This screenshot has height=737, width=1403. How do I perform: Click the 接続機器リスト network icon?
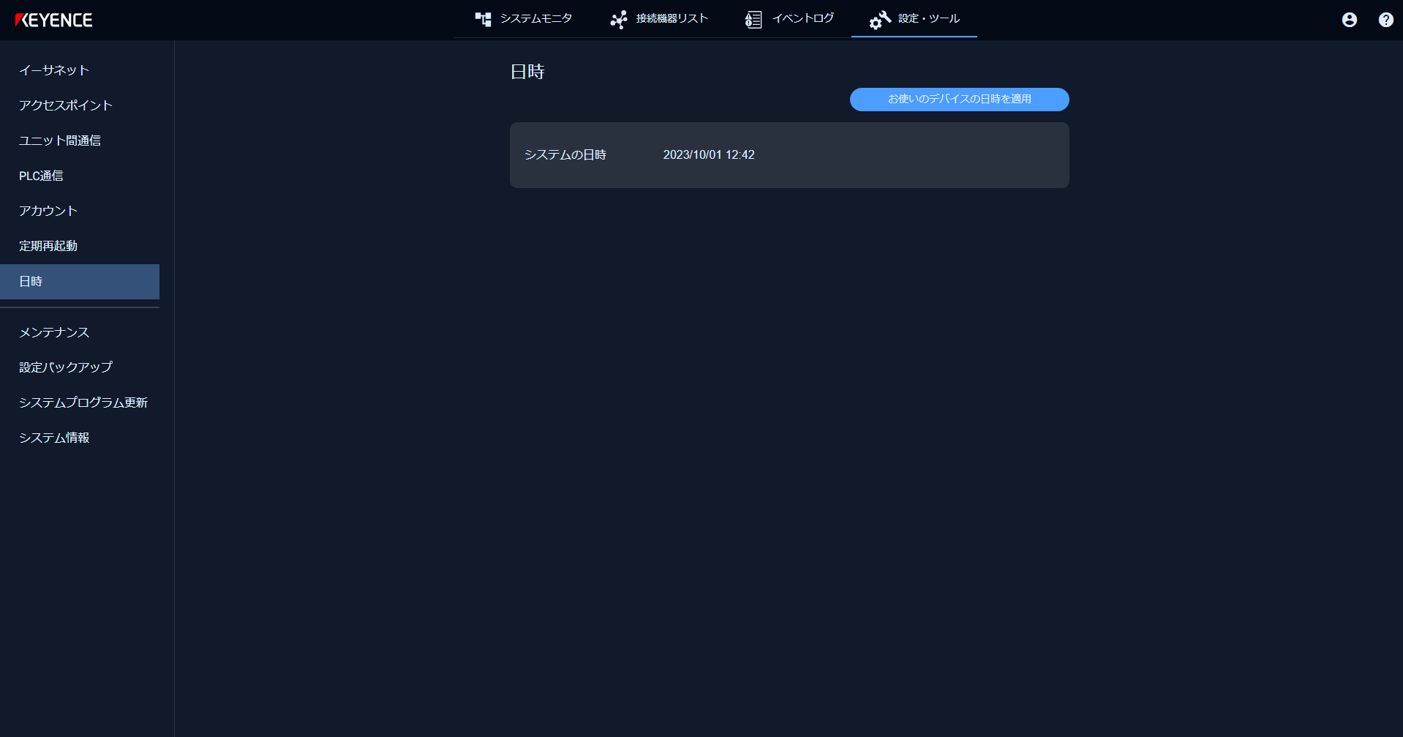coord(618,19)
